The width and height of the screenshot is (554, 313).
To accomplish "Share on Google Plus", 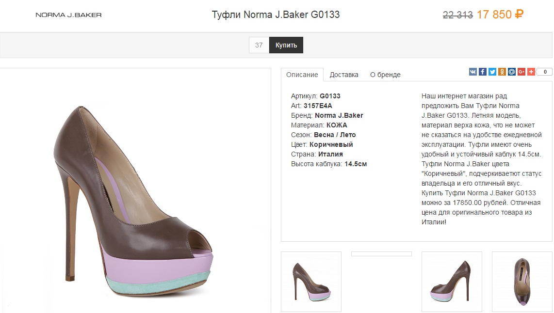I will [521, 72].
